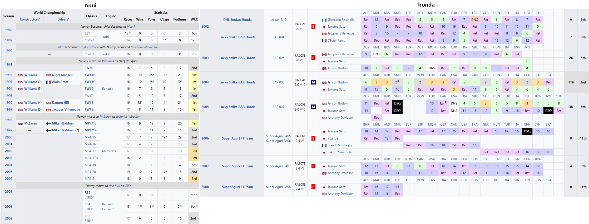This screenshot has width=589, height=224.
Task: Open the Franck Montagny driver link
Action: coord(340,145)
